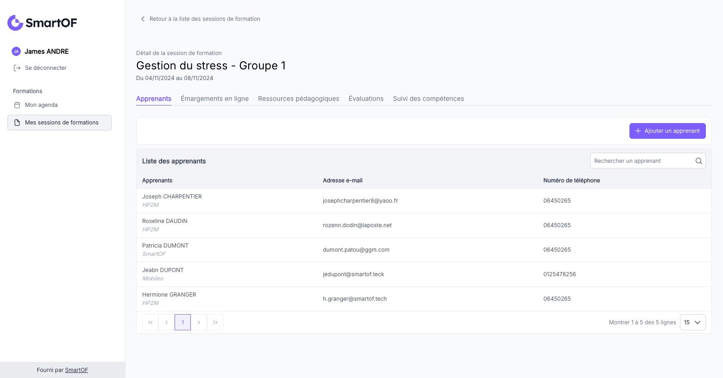Go to the first page of learners
Screen dimensions: 723x378
[x=150, y=322]
